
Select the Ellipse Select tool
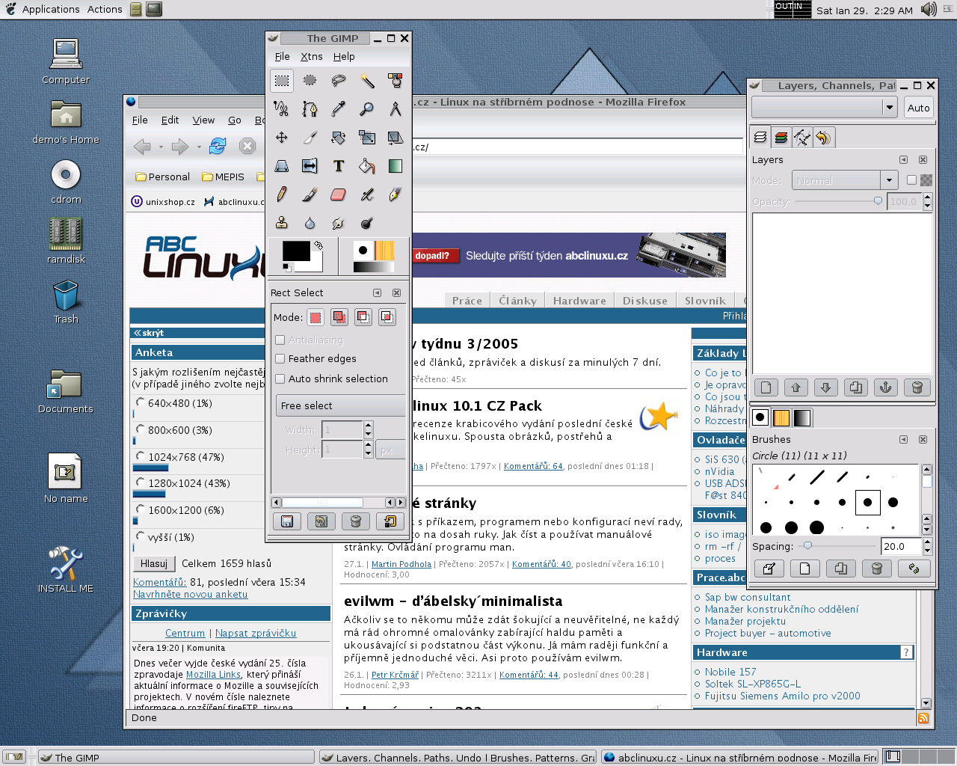310,81
